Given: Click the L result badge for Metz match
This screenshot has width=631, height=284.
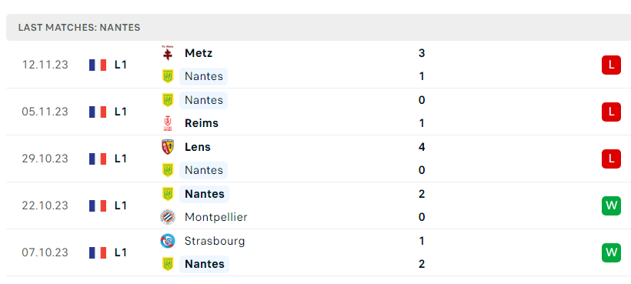Looking at the screenshot, I should point(611,65).
